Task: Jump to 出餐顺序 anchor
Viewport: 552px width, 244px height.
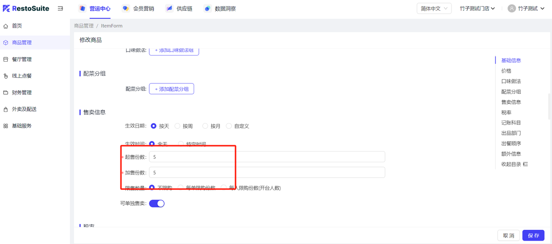Action: click(511, 143)
